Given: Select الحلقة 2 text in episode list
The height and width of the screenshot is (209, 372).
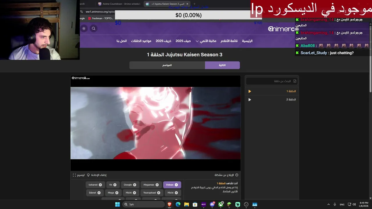Looking at the screenshot, I should 291,100.
